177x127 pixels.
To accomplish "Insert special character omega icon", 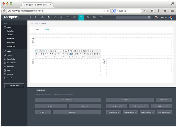I will tap(95, 54).
